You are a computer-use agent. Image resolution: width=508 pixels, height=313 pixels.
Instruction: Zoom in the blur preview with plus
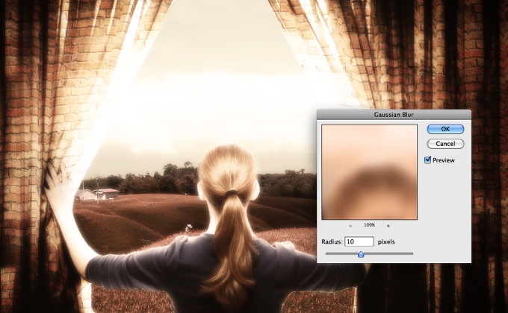coord(388,225)
